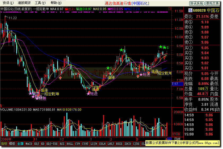Select the CYW indicator tab
The width and height of the screenshot is (223, 149).
[78, 144]
